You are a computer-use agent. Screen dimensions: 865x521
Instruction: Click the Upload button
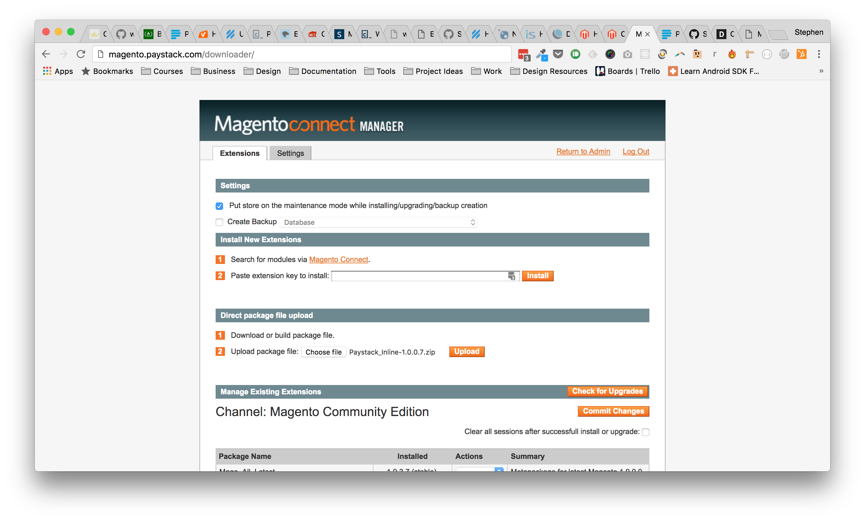(467, 351)
